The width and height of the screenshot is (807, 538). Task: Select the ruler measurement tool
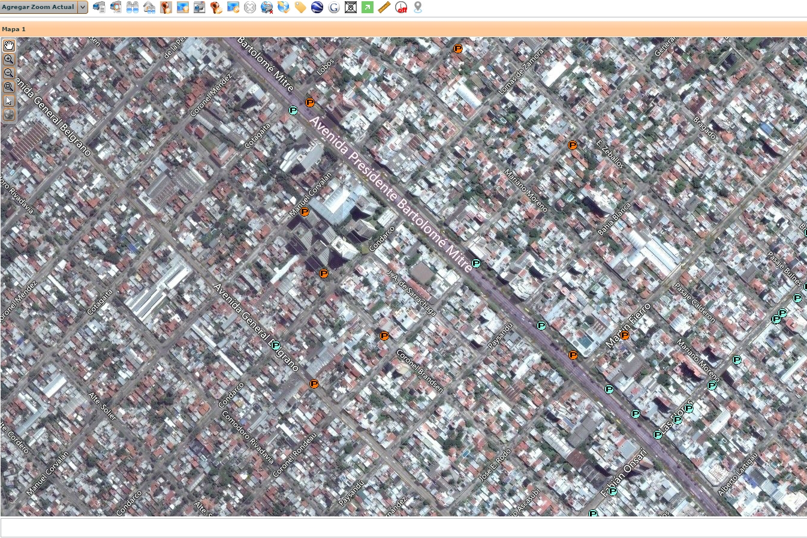pyautogui.click(x=384, y=7)
